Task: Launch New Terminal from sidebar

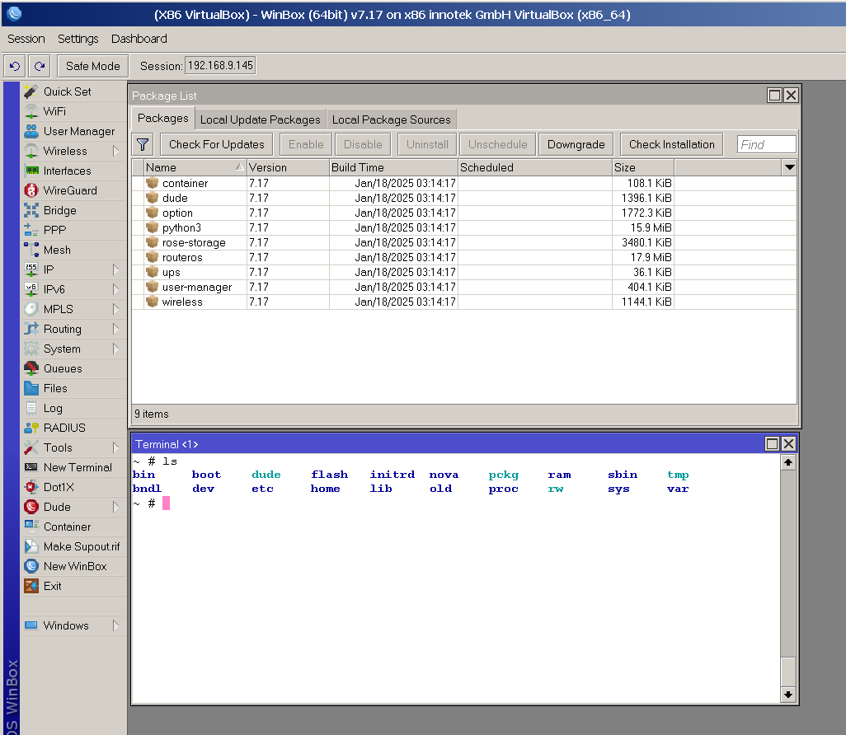Action: click(x=73, y=467)
